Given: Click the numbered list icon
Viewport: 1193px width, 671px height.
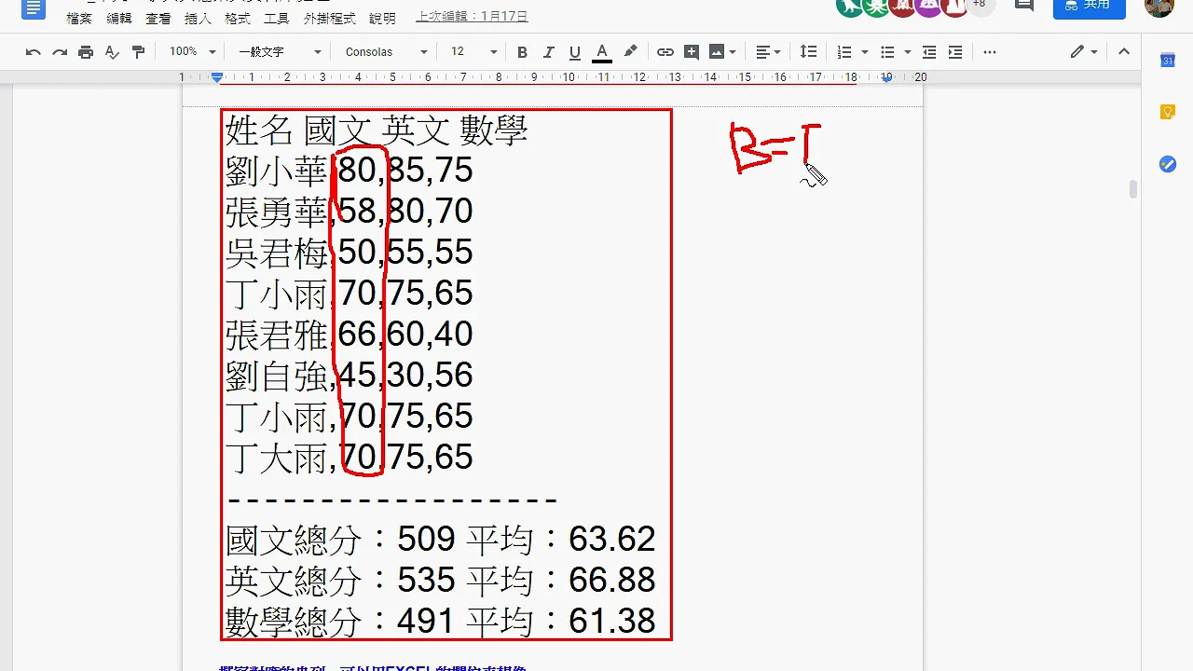Looking at the screenshot, I should [844, 52].
